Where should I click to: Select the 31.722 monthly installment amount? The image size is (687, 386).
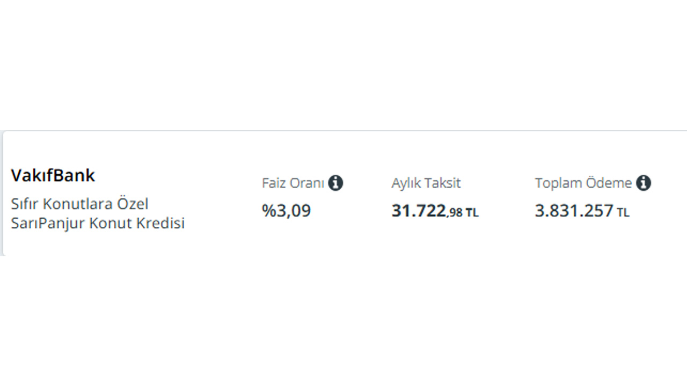(x=419, y=211)
